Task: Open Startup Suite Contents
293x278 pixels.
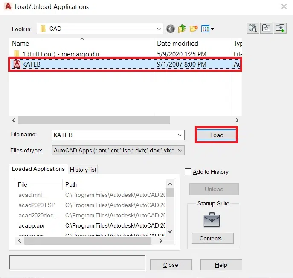Action: 213,238
